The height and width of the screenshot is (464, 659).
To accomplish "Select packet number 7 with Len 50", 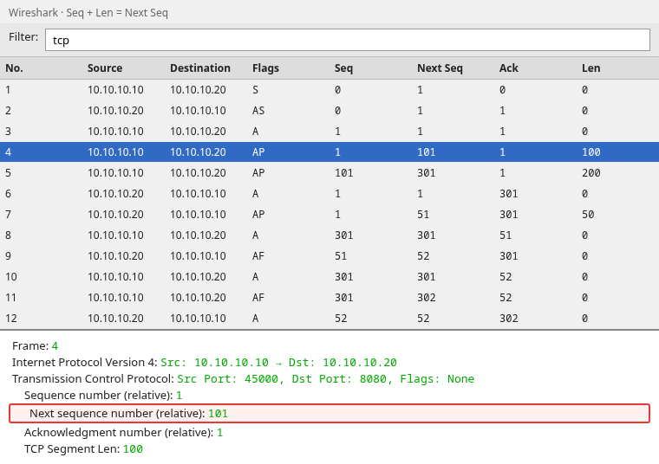I will point(329,215).
